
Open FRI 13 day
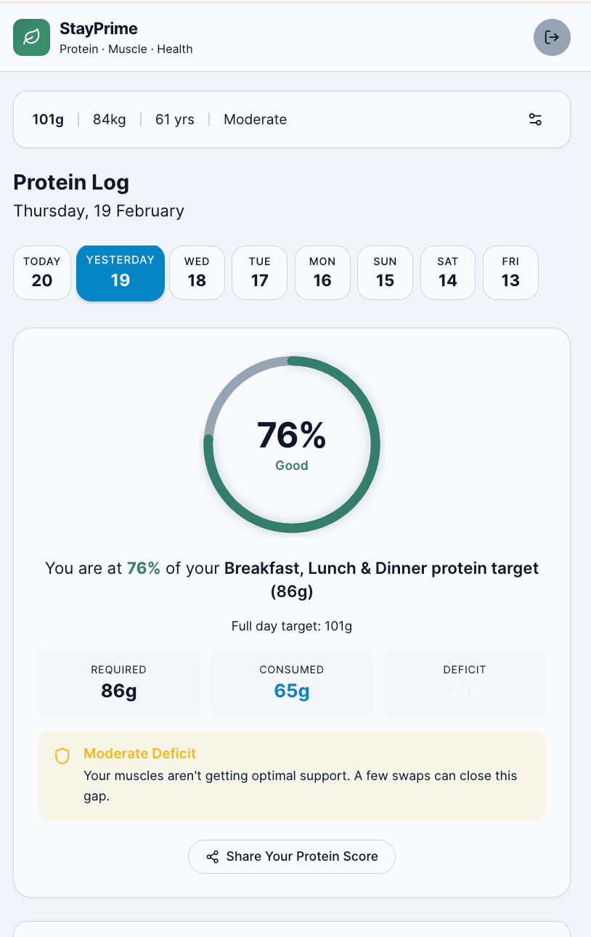510,273
